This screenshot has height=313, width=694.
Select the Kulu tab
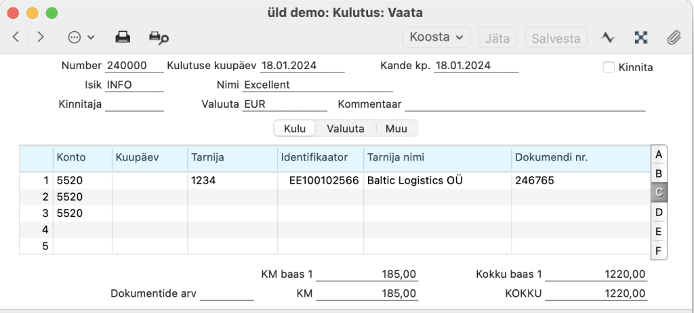click(x=295, y=129)
